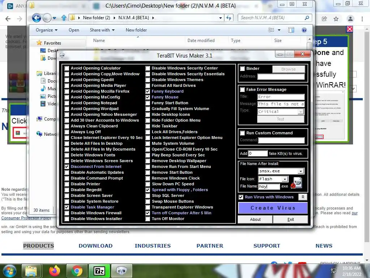
Task: Click the browser share page icon
Action: coord(324,19)
